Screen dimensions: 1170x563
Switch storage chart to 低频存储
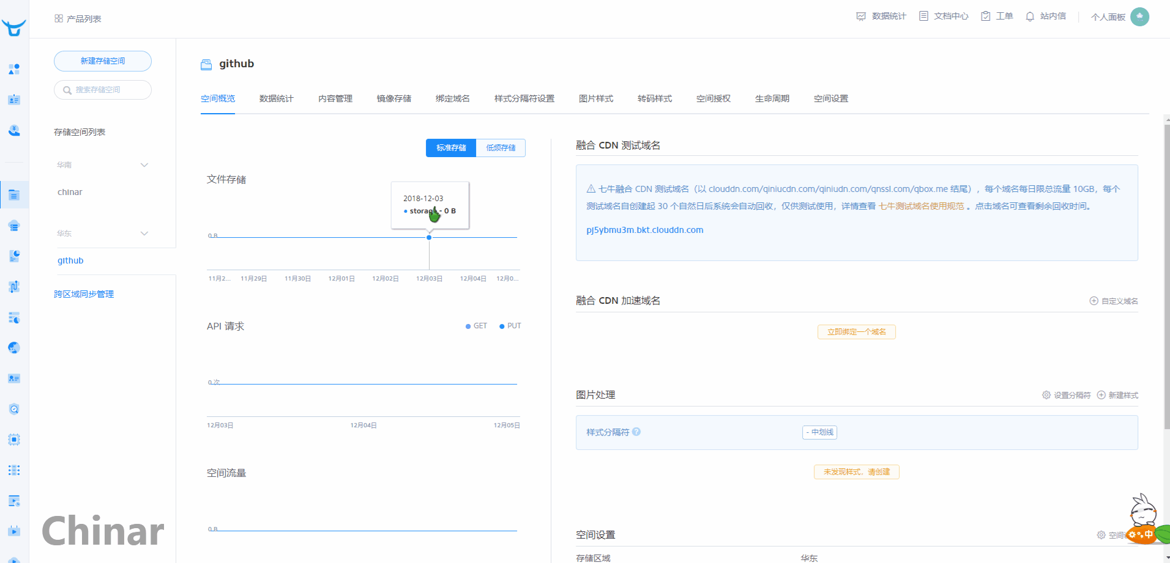pos(501,148)
